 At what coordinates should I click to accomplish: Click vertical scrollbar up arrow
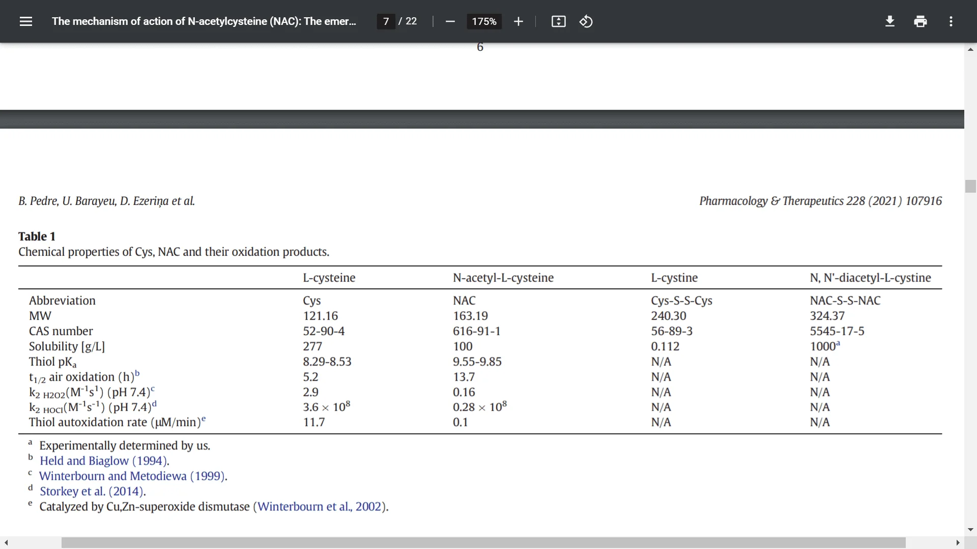970,49
